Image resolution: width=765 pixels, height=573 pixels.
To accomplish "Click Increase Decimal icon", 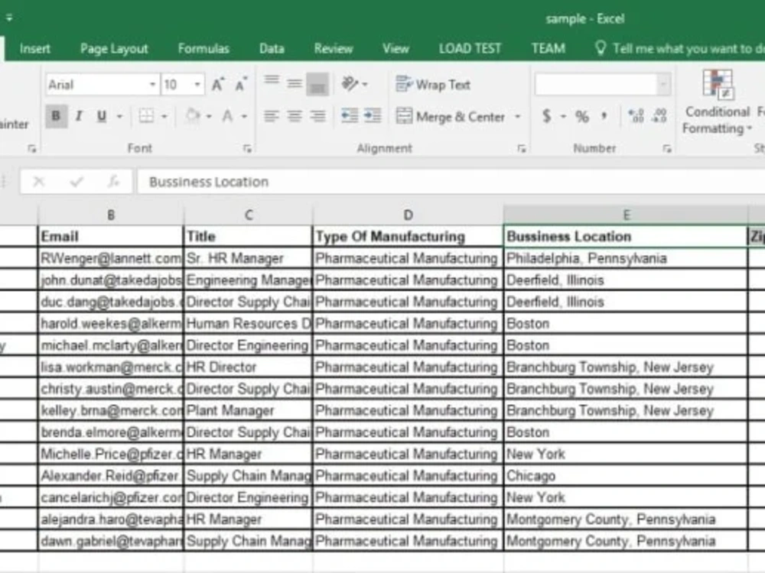I will (x=636, y=116).
